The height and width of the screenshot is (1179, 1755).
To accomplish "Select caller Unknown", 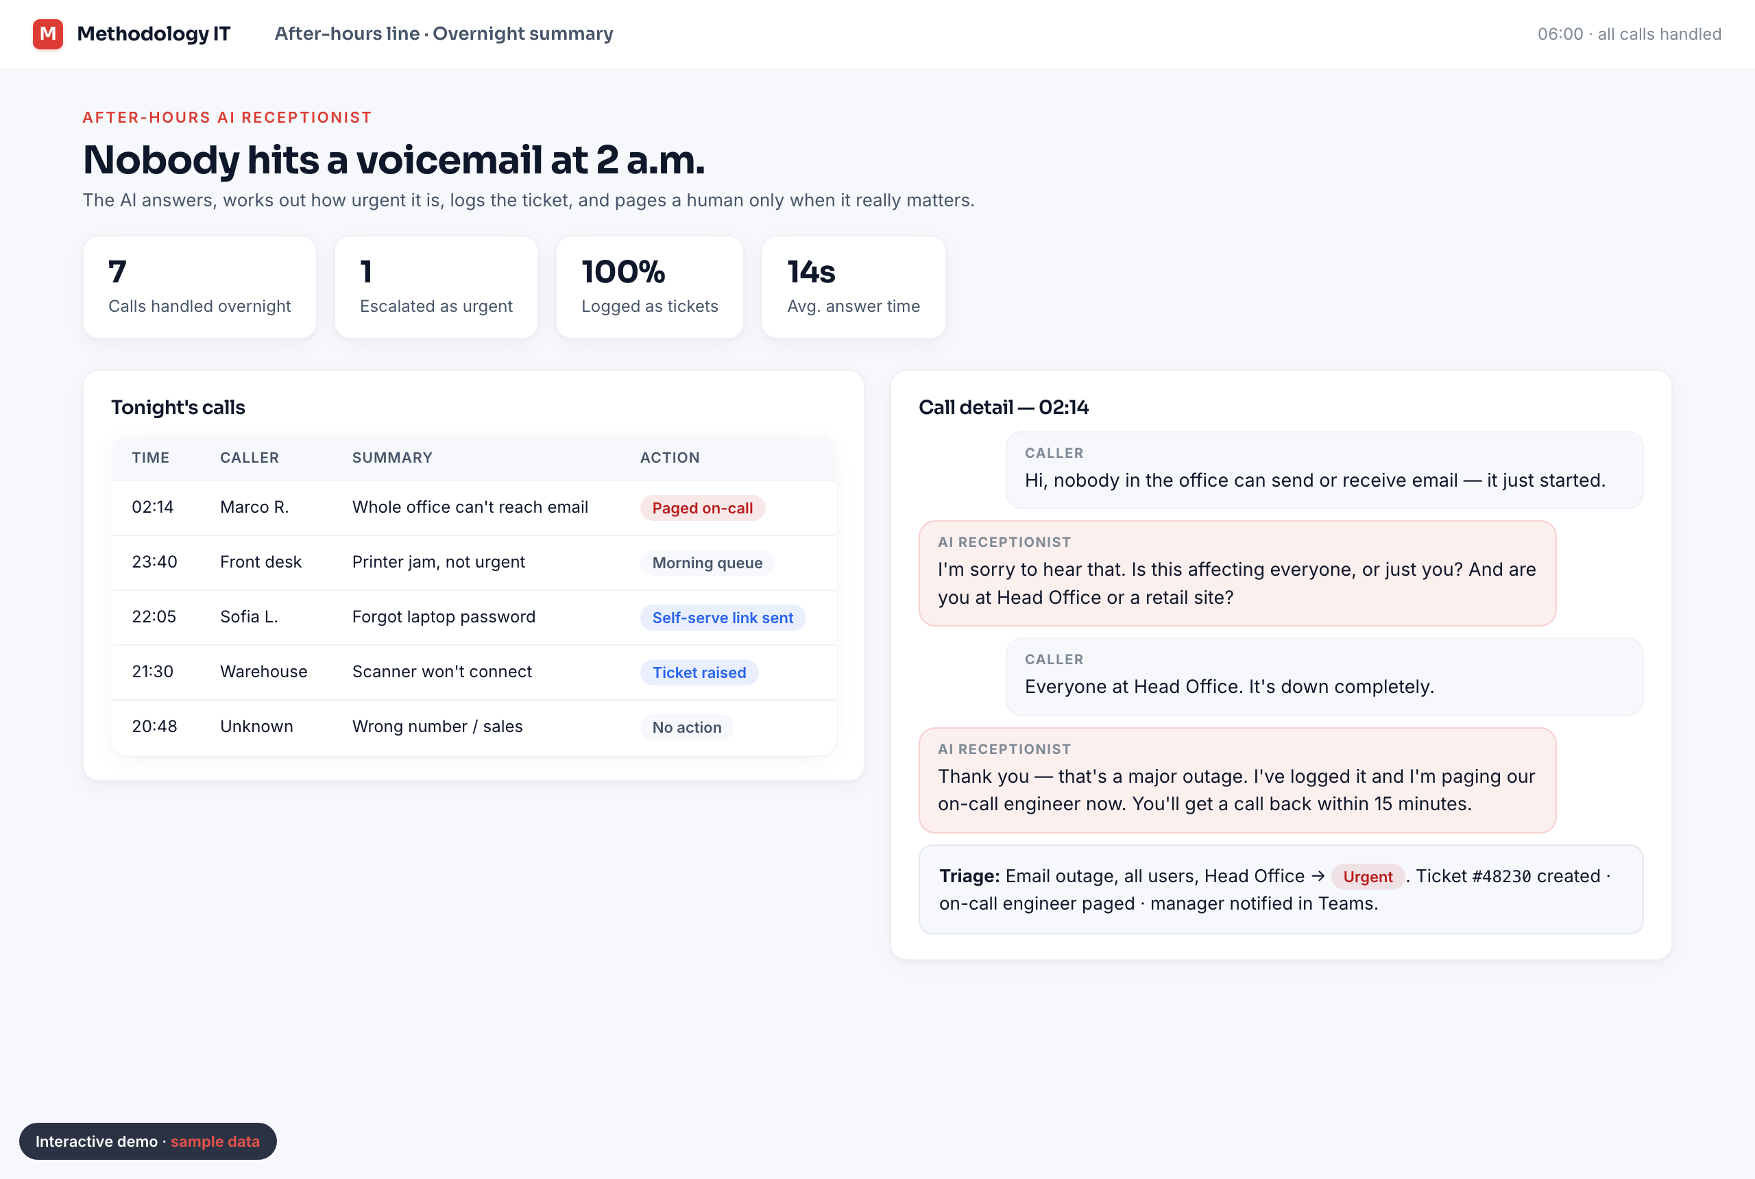I will (x=256, y=727).
